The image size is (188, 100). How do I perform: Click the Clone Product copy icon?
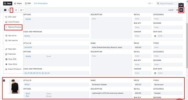coord(6,22)
